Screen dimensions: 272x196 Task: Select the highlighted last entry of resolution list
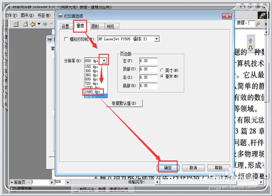click(x=96, y=96)
